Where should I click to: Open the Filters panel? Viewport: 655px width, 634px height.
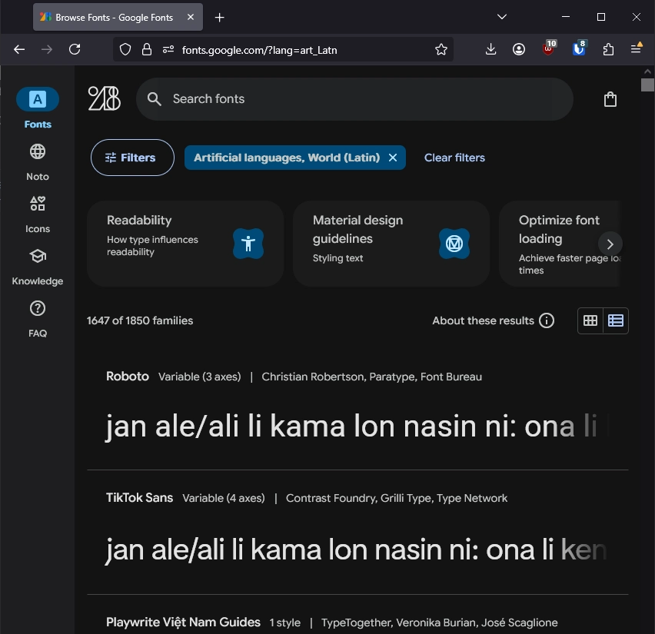pos(131,157)
